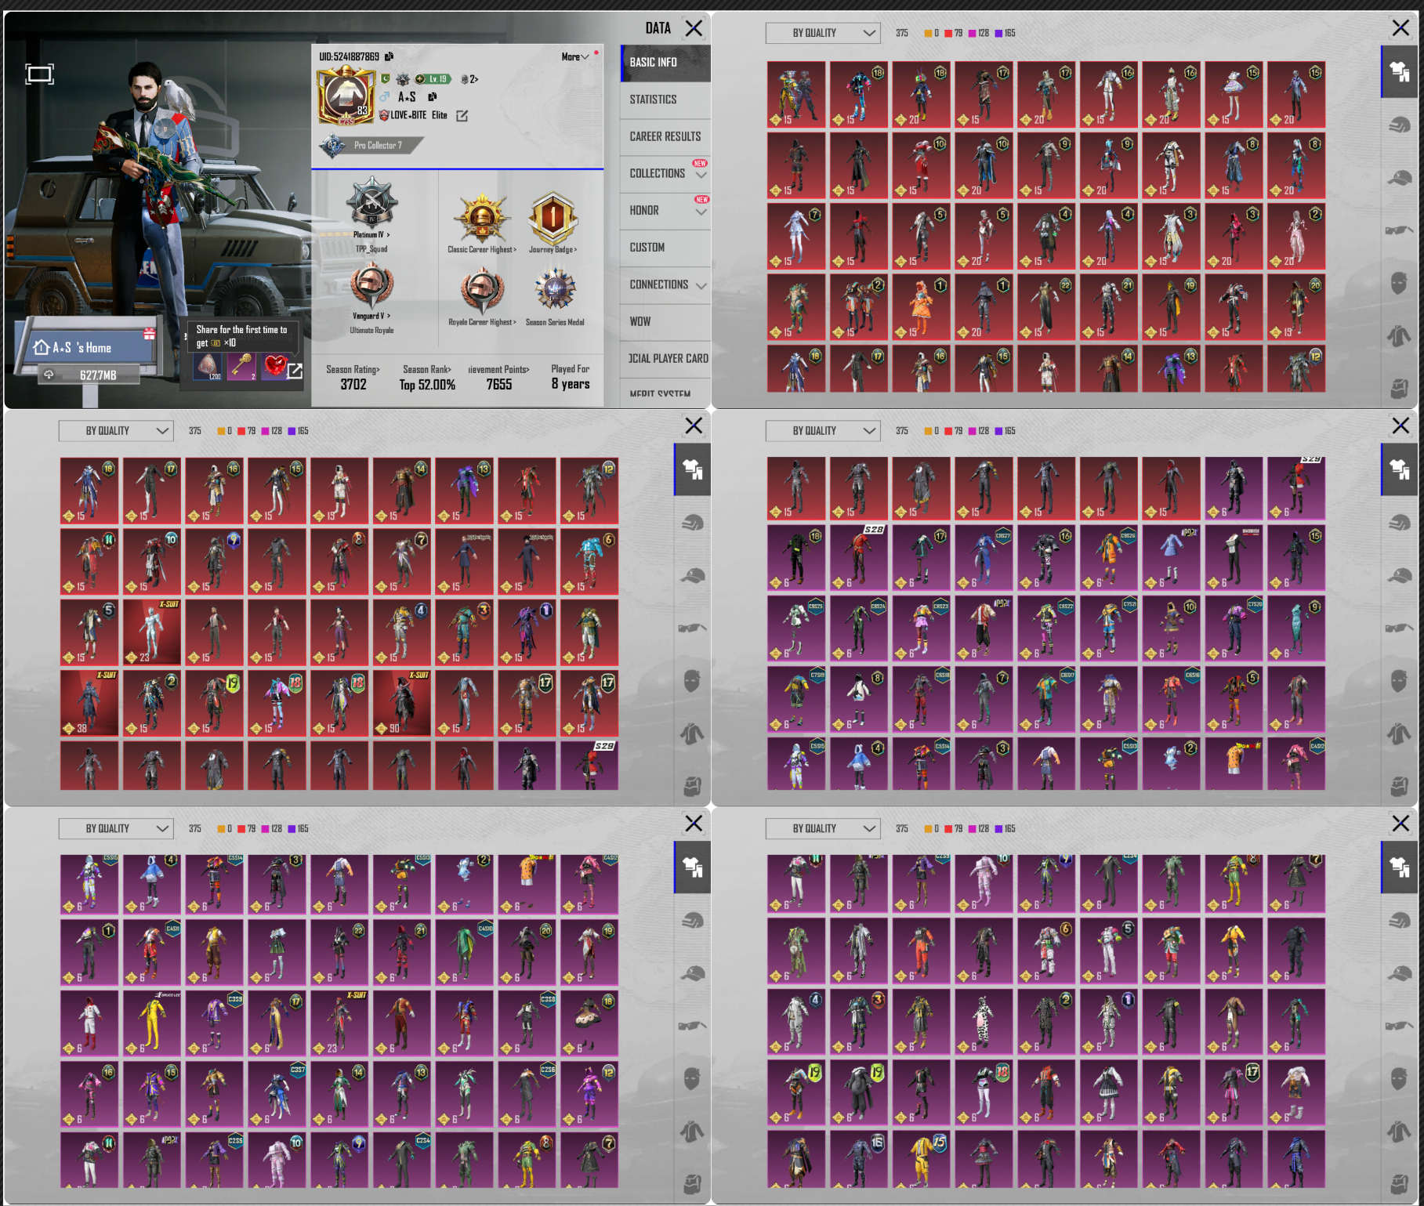Switch to the CAREER RESULTS tab
The image size is (1424, 1206).
click(x=665, y=136)
